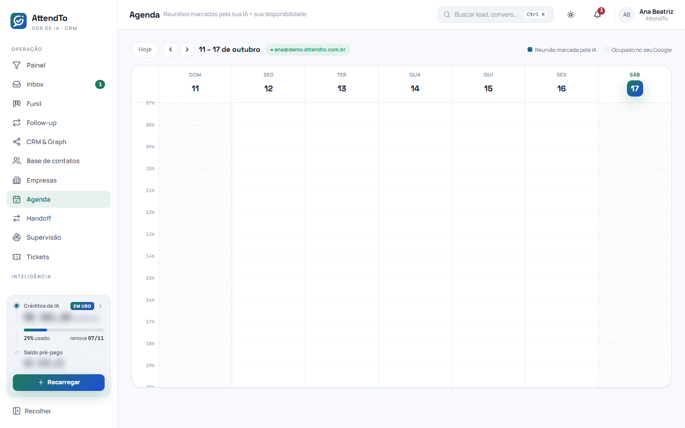Go to Funil in the sidebar

[59, 104]
